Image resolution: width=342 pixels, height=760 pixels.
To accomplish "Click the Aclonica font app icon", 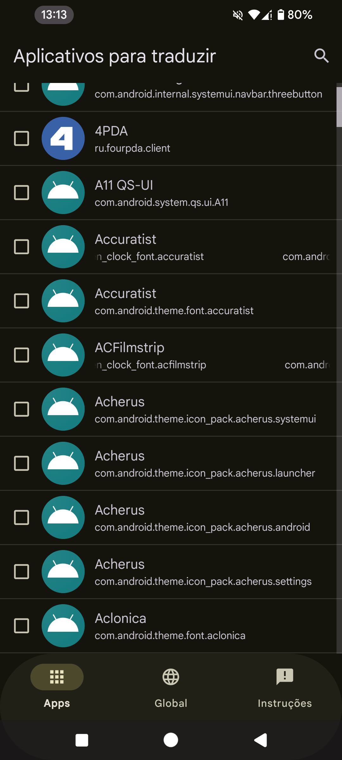I will 63,626.
